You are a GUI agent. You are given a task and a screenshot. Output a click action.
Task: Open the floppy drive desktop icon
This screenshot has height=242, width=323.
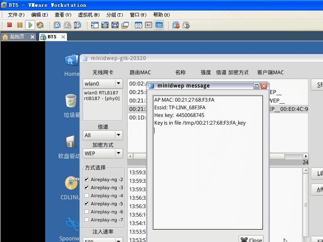[70, 142]
